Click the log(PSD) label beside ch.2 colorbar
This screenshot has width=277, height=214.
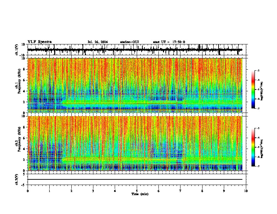pyautogui.click(x=262, y=149)
